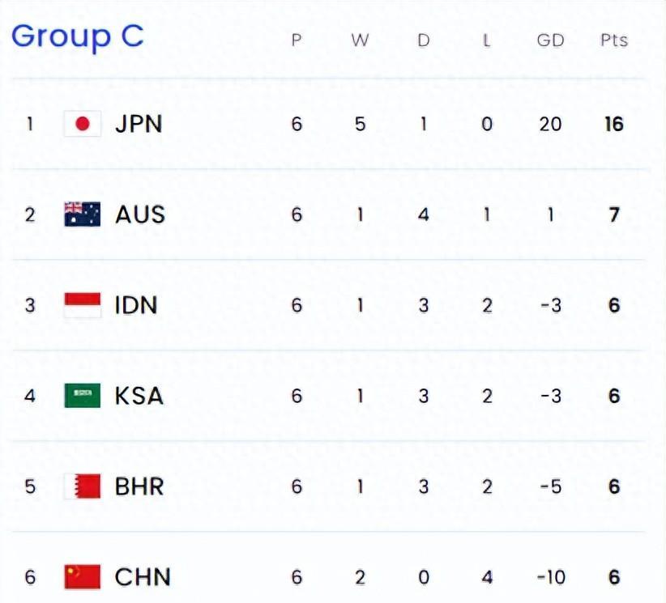
Task: Click the Indonesia flag icon
Action: (83, 304)
